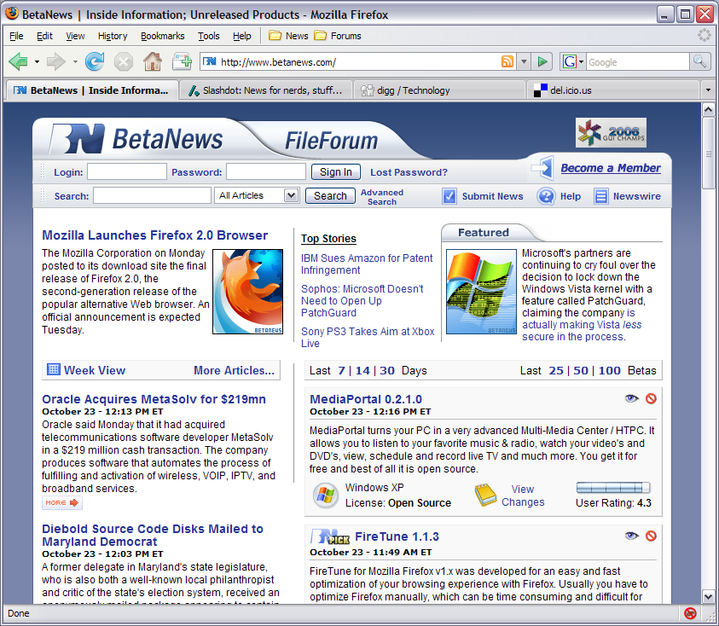Open the Become a Member link

(610, 168)
